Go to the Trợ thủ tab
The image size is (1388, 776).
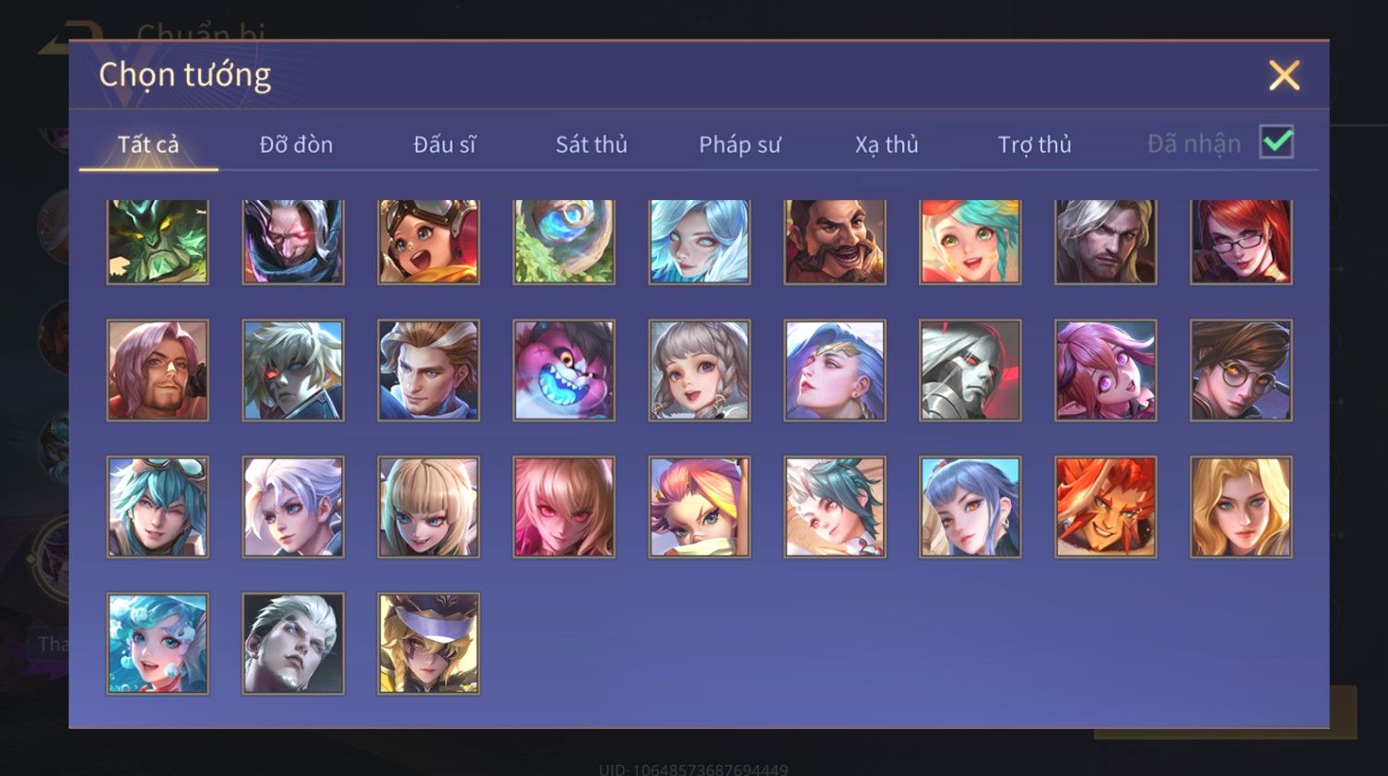(x=1034, y=145)
